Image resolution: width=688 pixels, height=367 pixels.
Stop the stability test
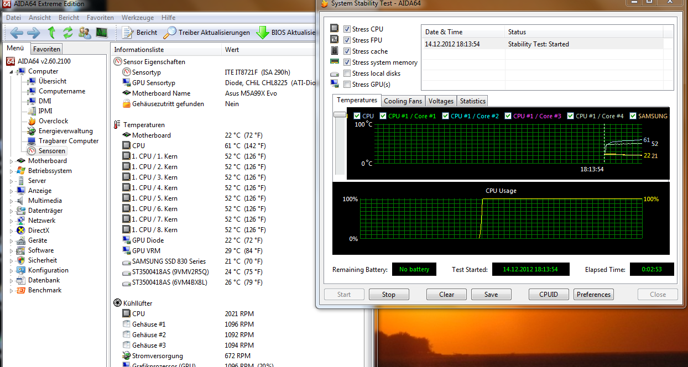pos(389,295)
